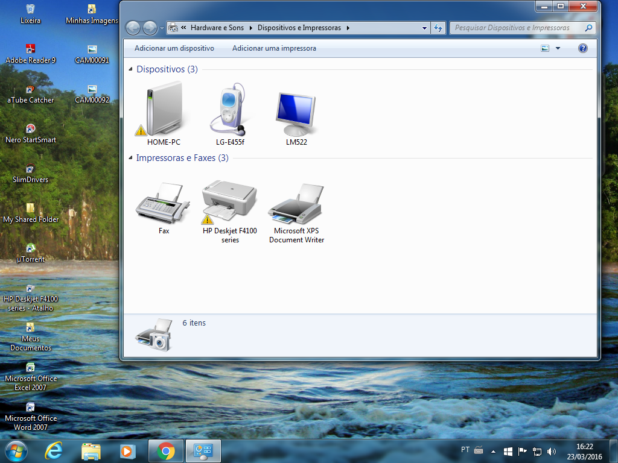Click the change view icon
The image size is (618, 463).
pyautogui.click(x=545, y=48)
